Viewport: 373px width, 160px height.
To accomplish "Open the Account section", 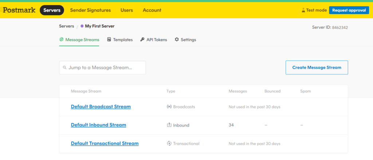I will point(152,10).
